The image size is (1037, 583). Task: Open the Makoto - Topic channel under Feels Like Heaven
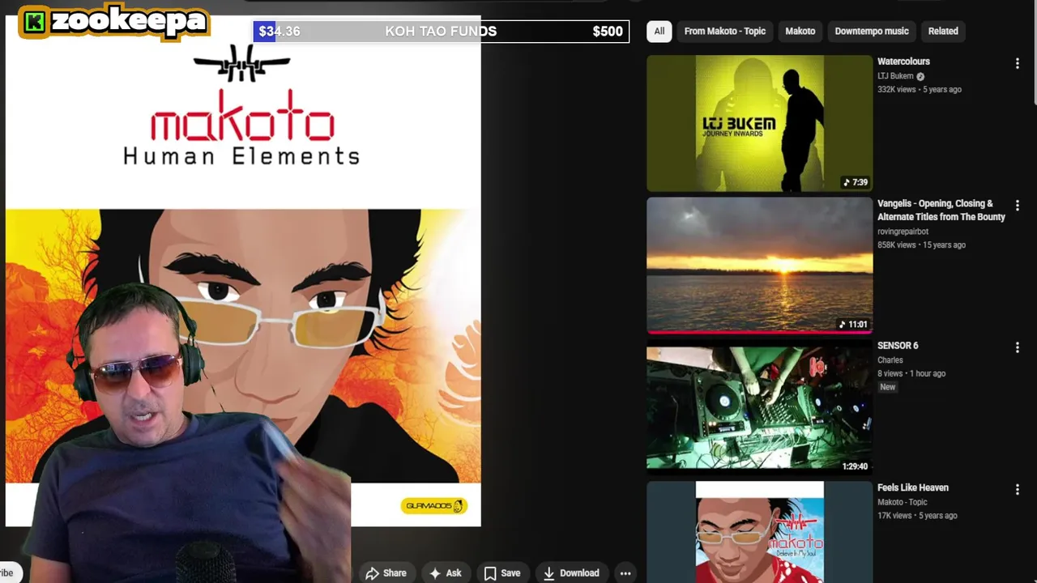(x=902, y=502)
